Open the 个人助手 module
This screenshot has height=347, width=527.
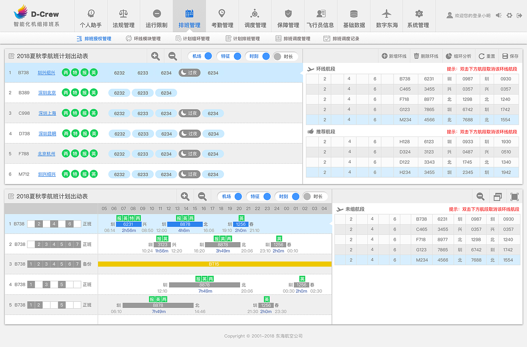[x=91, y=16]
